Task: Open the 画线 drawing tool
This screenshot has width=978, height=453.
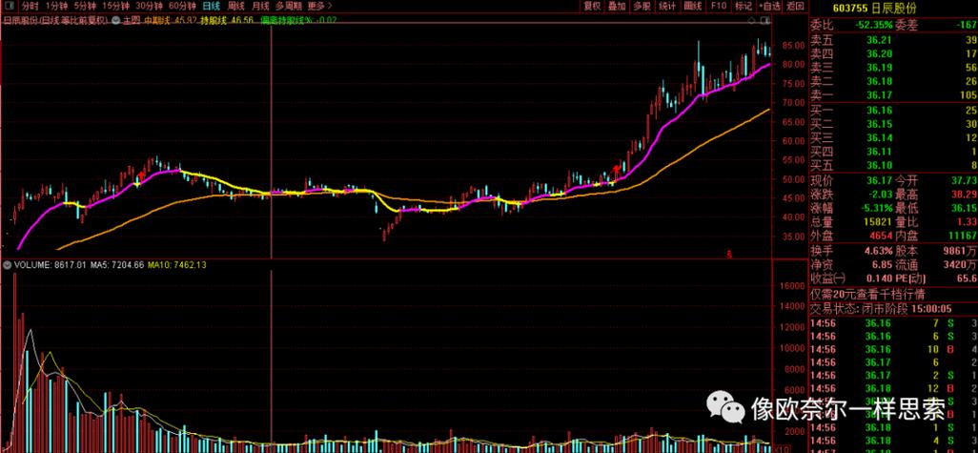Action: [x=692, y=6]
